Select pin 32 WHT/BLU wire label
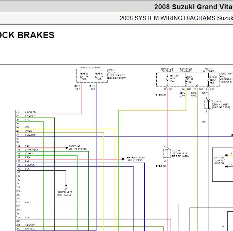 coord(30,229)
